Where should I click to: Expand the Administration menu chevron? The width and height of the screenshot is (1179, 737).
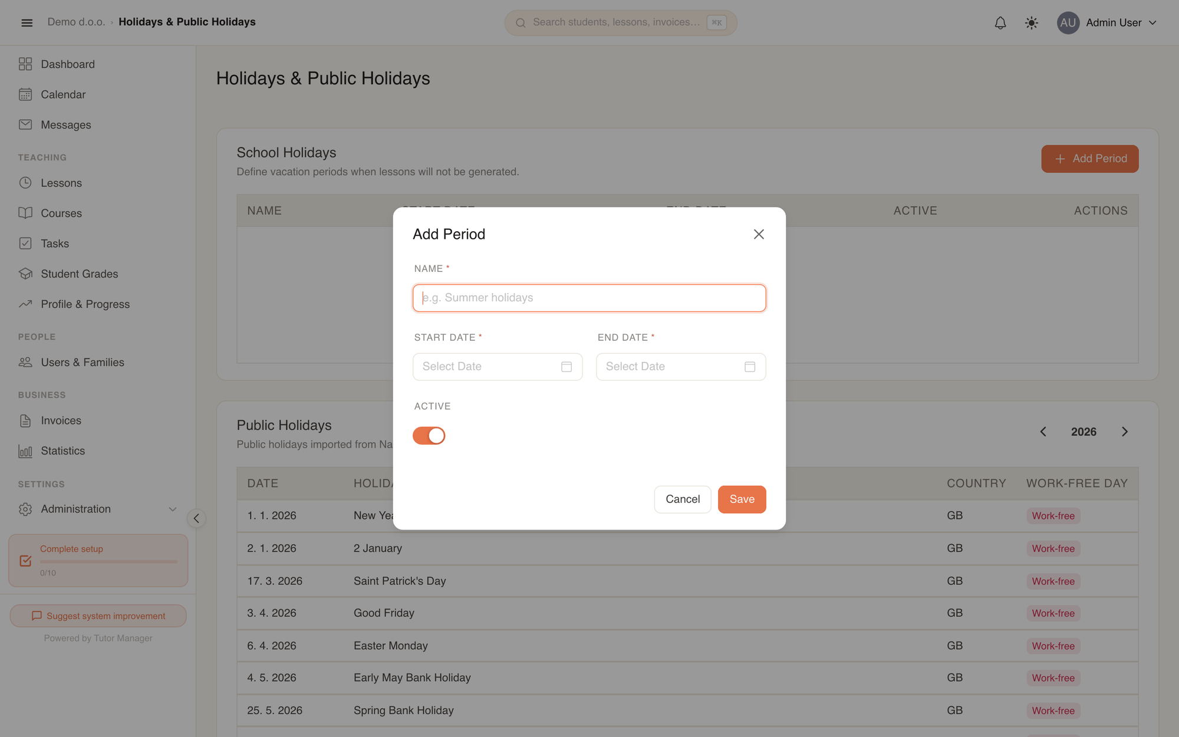click(173, 509)
